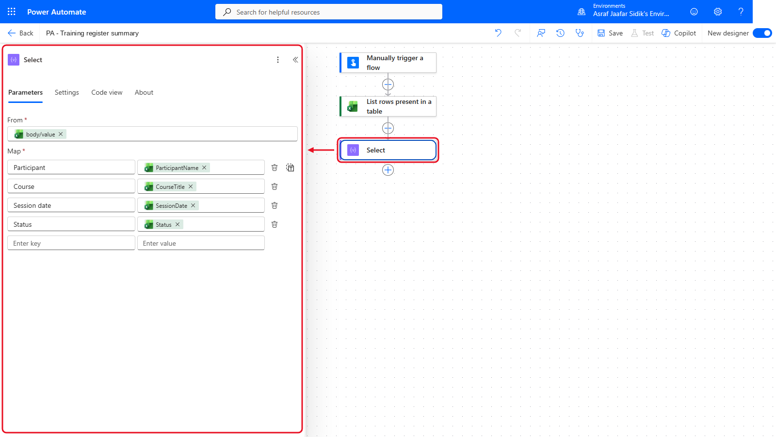Open the About tab
Image resolution: width=776 pixels, height=437 pixels.
pyautogui.click(x=144, y=92)
